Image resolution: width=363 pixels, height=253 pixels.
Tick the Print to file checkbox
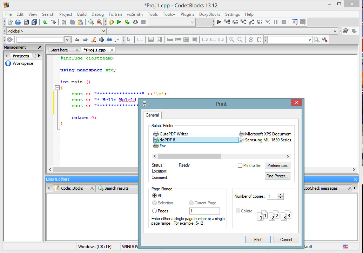pos(240,166)
